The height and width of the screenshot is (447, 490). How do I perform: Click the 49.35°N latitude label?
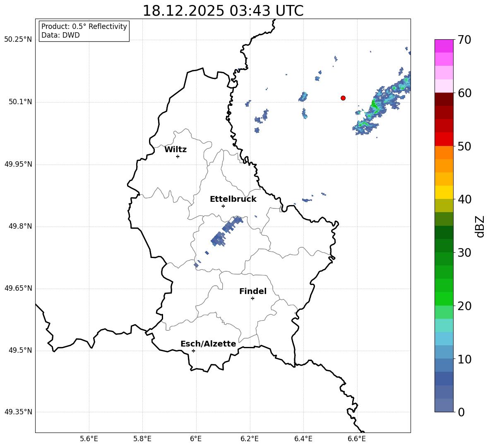coord(18,412)
